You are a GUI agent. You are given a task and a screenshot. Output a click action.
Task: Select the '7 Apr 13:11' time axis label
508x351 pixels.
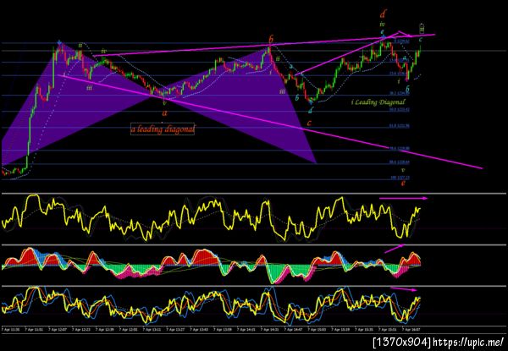click(152, 329)
